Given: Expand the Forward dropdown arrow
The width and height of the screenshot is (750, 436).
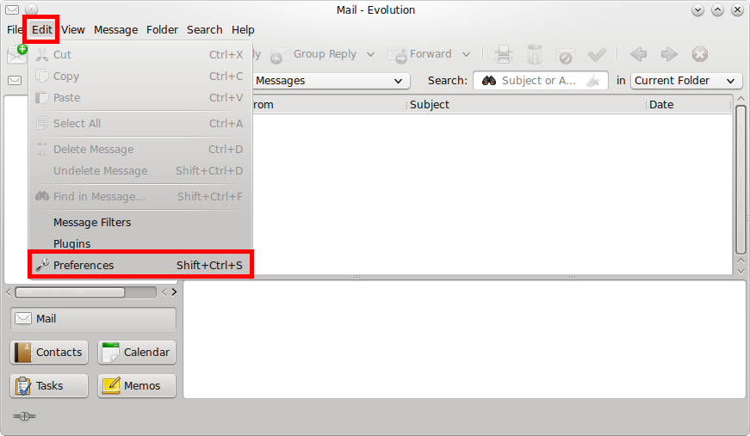Looking at the screenshot, I should pyautogui.click(x=466, y=54).
